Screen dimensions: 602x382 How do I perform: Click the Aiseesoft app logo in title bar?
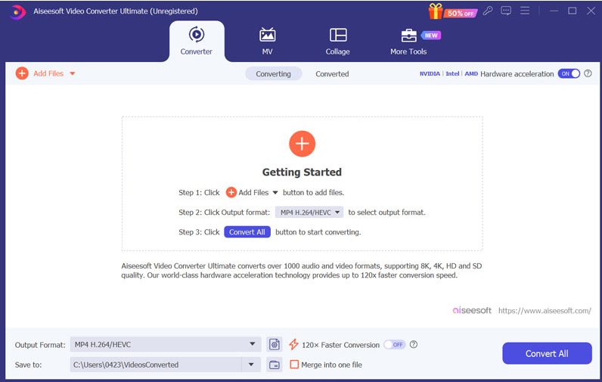(x=17, y=11)
